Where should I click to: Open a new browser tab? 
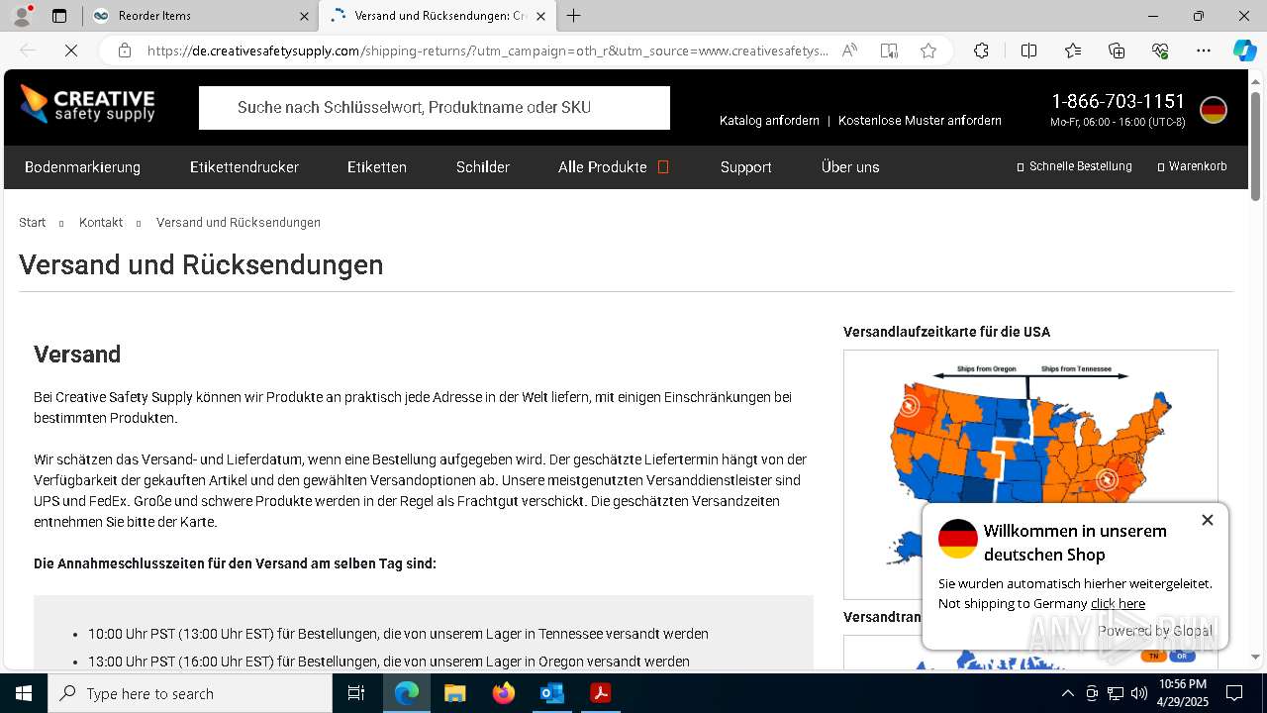[x=574, y=16]
